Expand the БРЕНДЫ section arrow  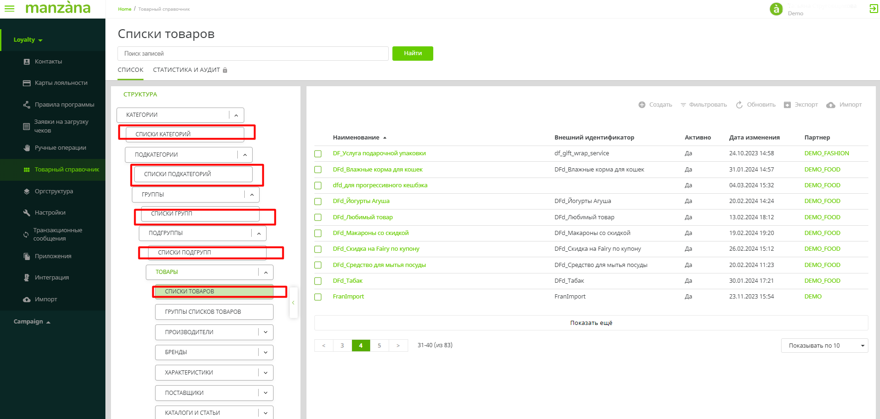[x=266, y=352]
